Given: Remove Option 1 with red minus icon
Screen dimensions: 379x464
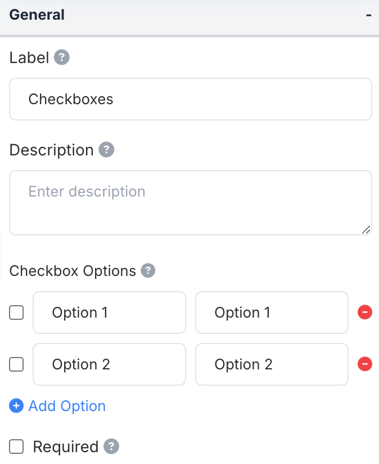Looking at the screenshot, I should [365, 313].
